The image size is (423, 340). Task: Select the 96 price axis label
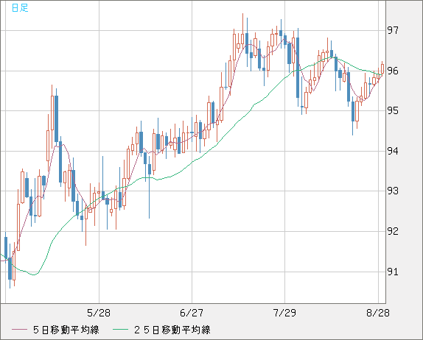pos(393,71)
